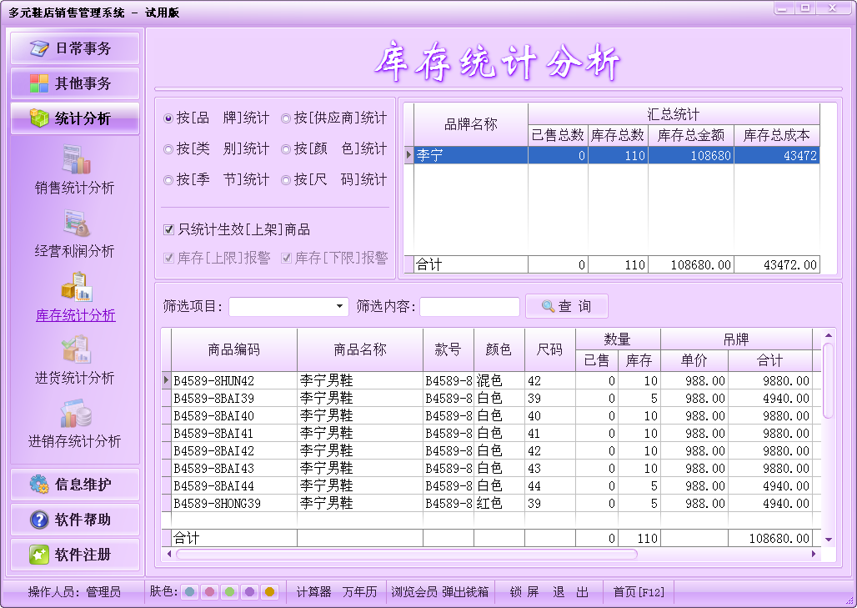Click the 品牌名称 column header
The width and height of the screenshot is (857, 608).
click(x=470, y=124)
